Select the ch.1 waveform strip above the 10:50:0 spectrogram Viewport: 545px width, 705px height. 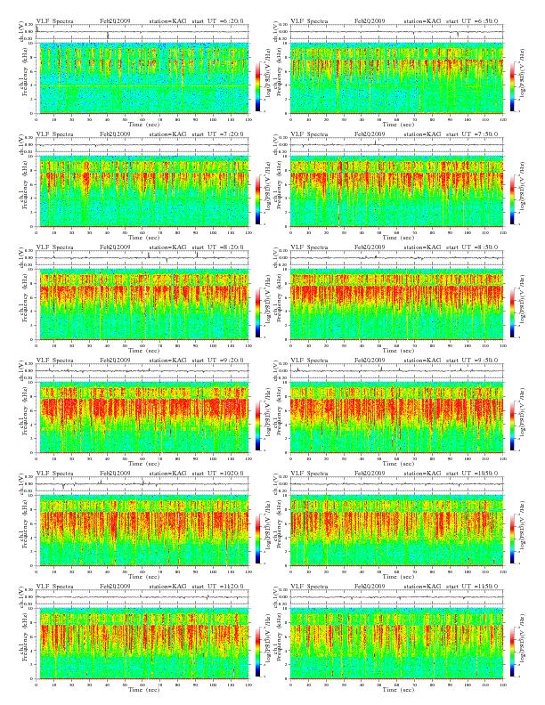396,483
